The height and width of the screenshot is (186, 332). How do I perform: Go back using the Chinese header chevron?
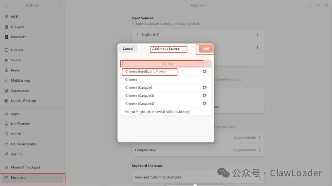(122, 64)
